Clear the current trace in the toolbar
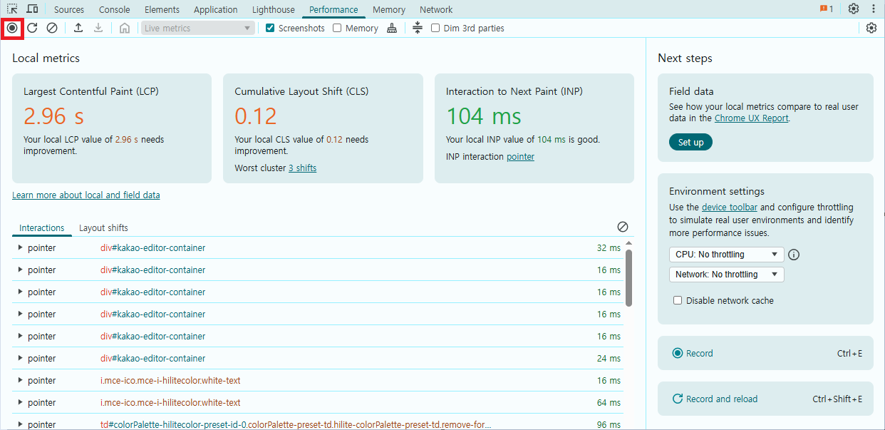The width and height of the screenshot is (885, 430). point(52,28)
